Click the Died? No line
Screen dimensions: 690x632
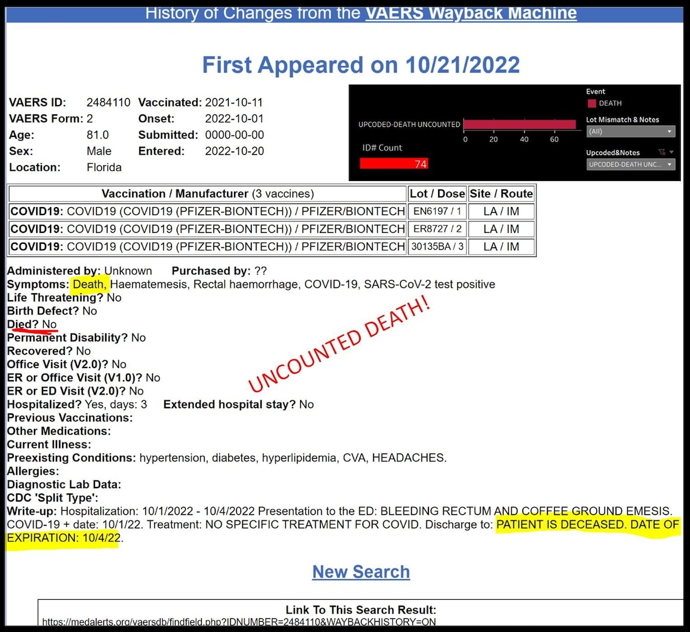32,324
